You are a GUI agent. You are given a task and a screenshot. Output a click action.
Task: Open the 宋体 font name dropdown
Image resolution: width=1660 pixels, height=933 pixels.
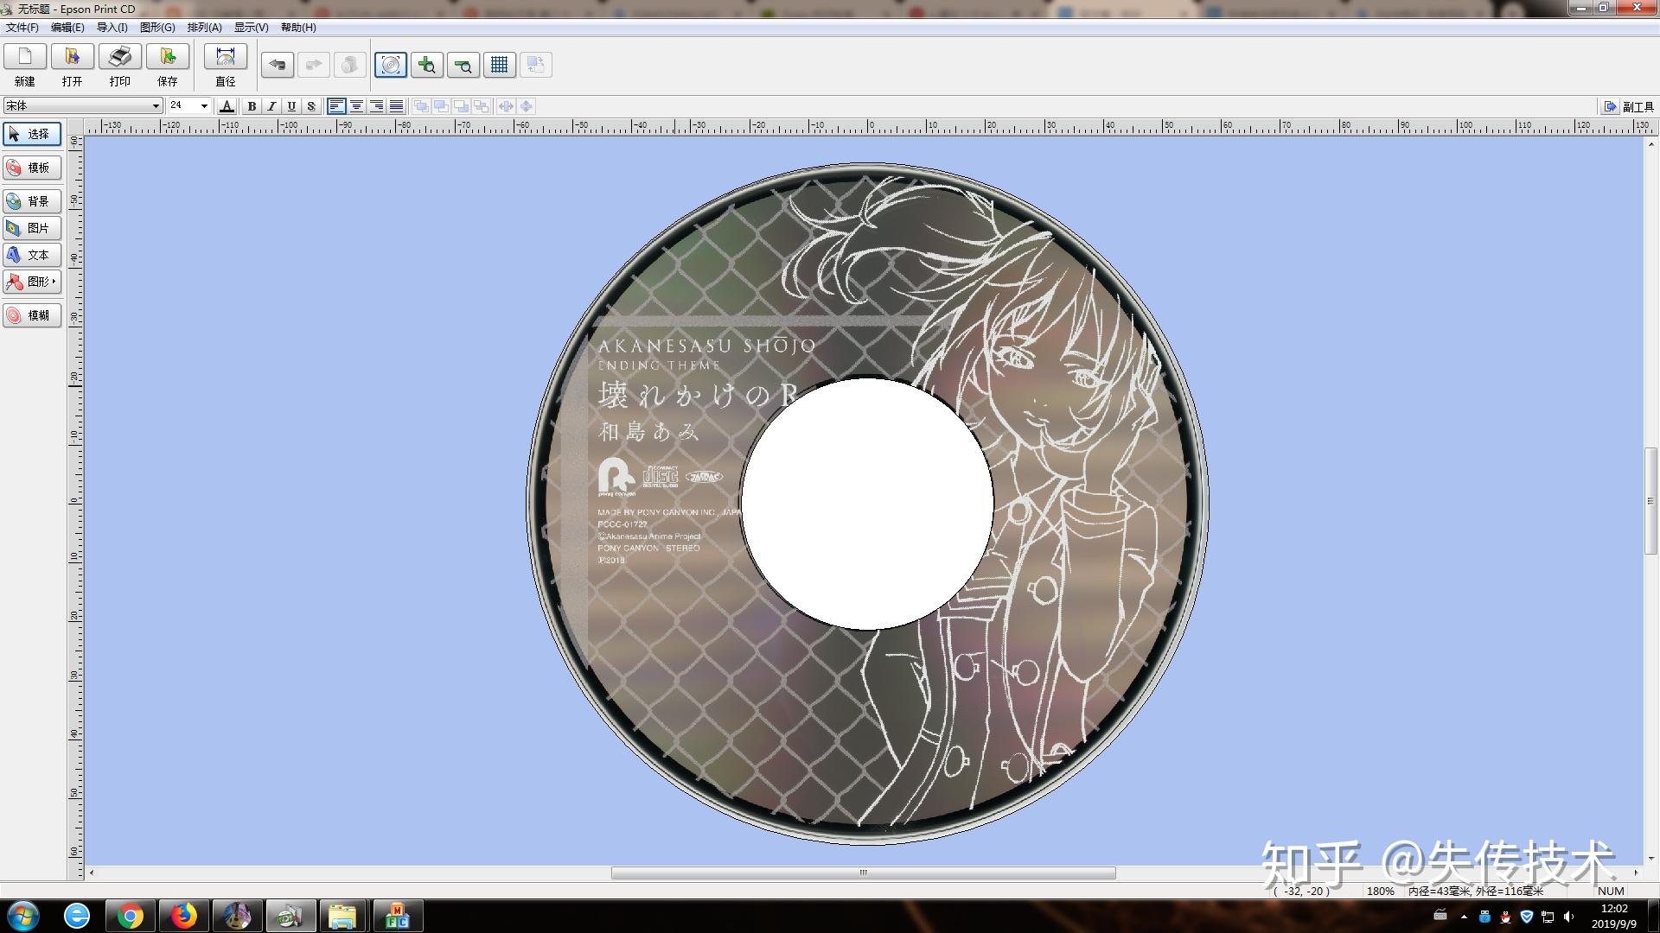coord(156,106)
